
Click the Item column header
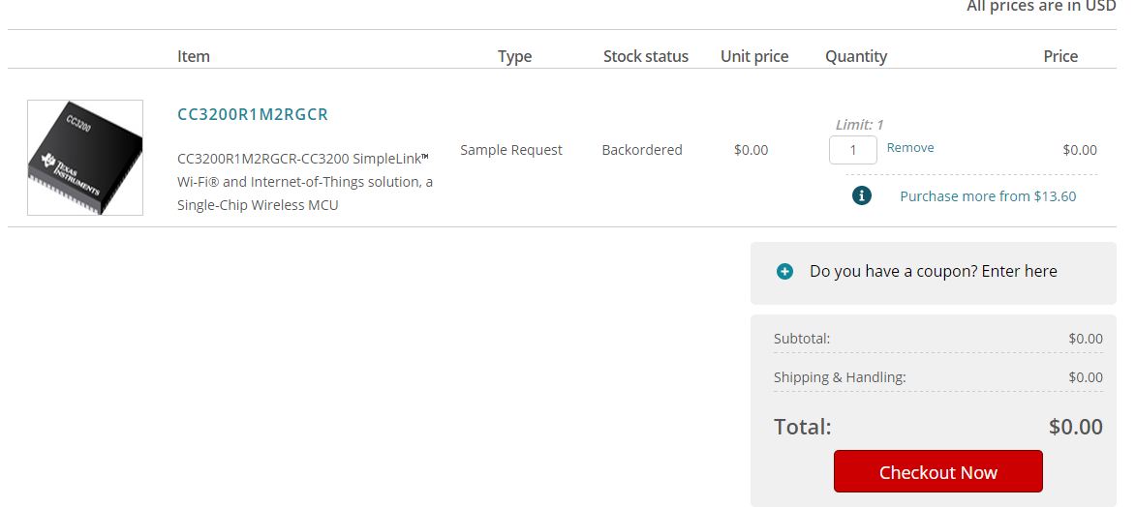click(194, 56)
